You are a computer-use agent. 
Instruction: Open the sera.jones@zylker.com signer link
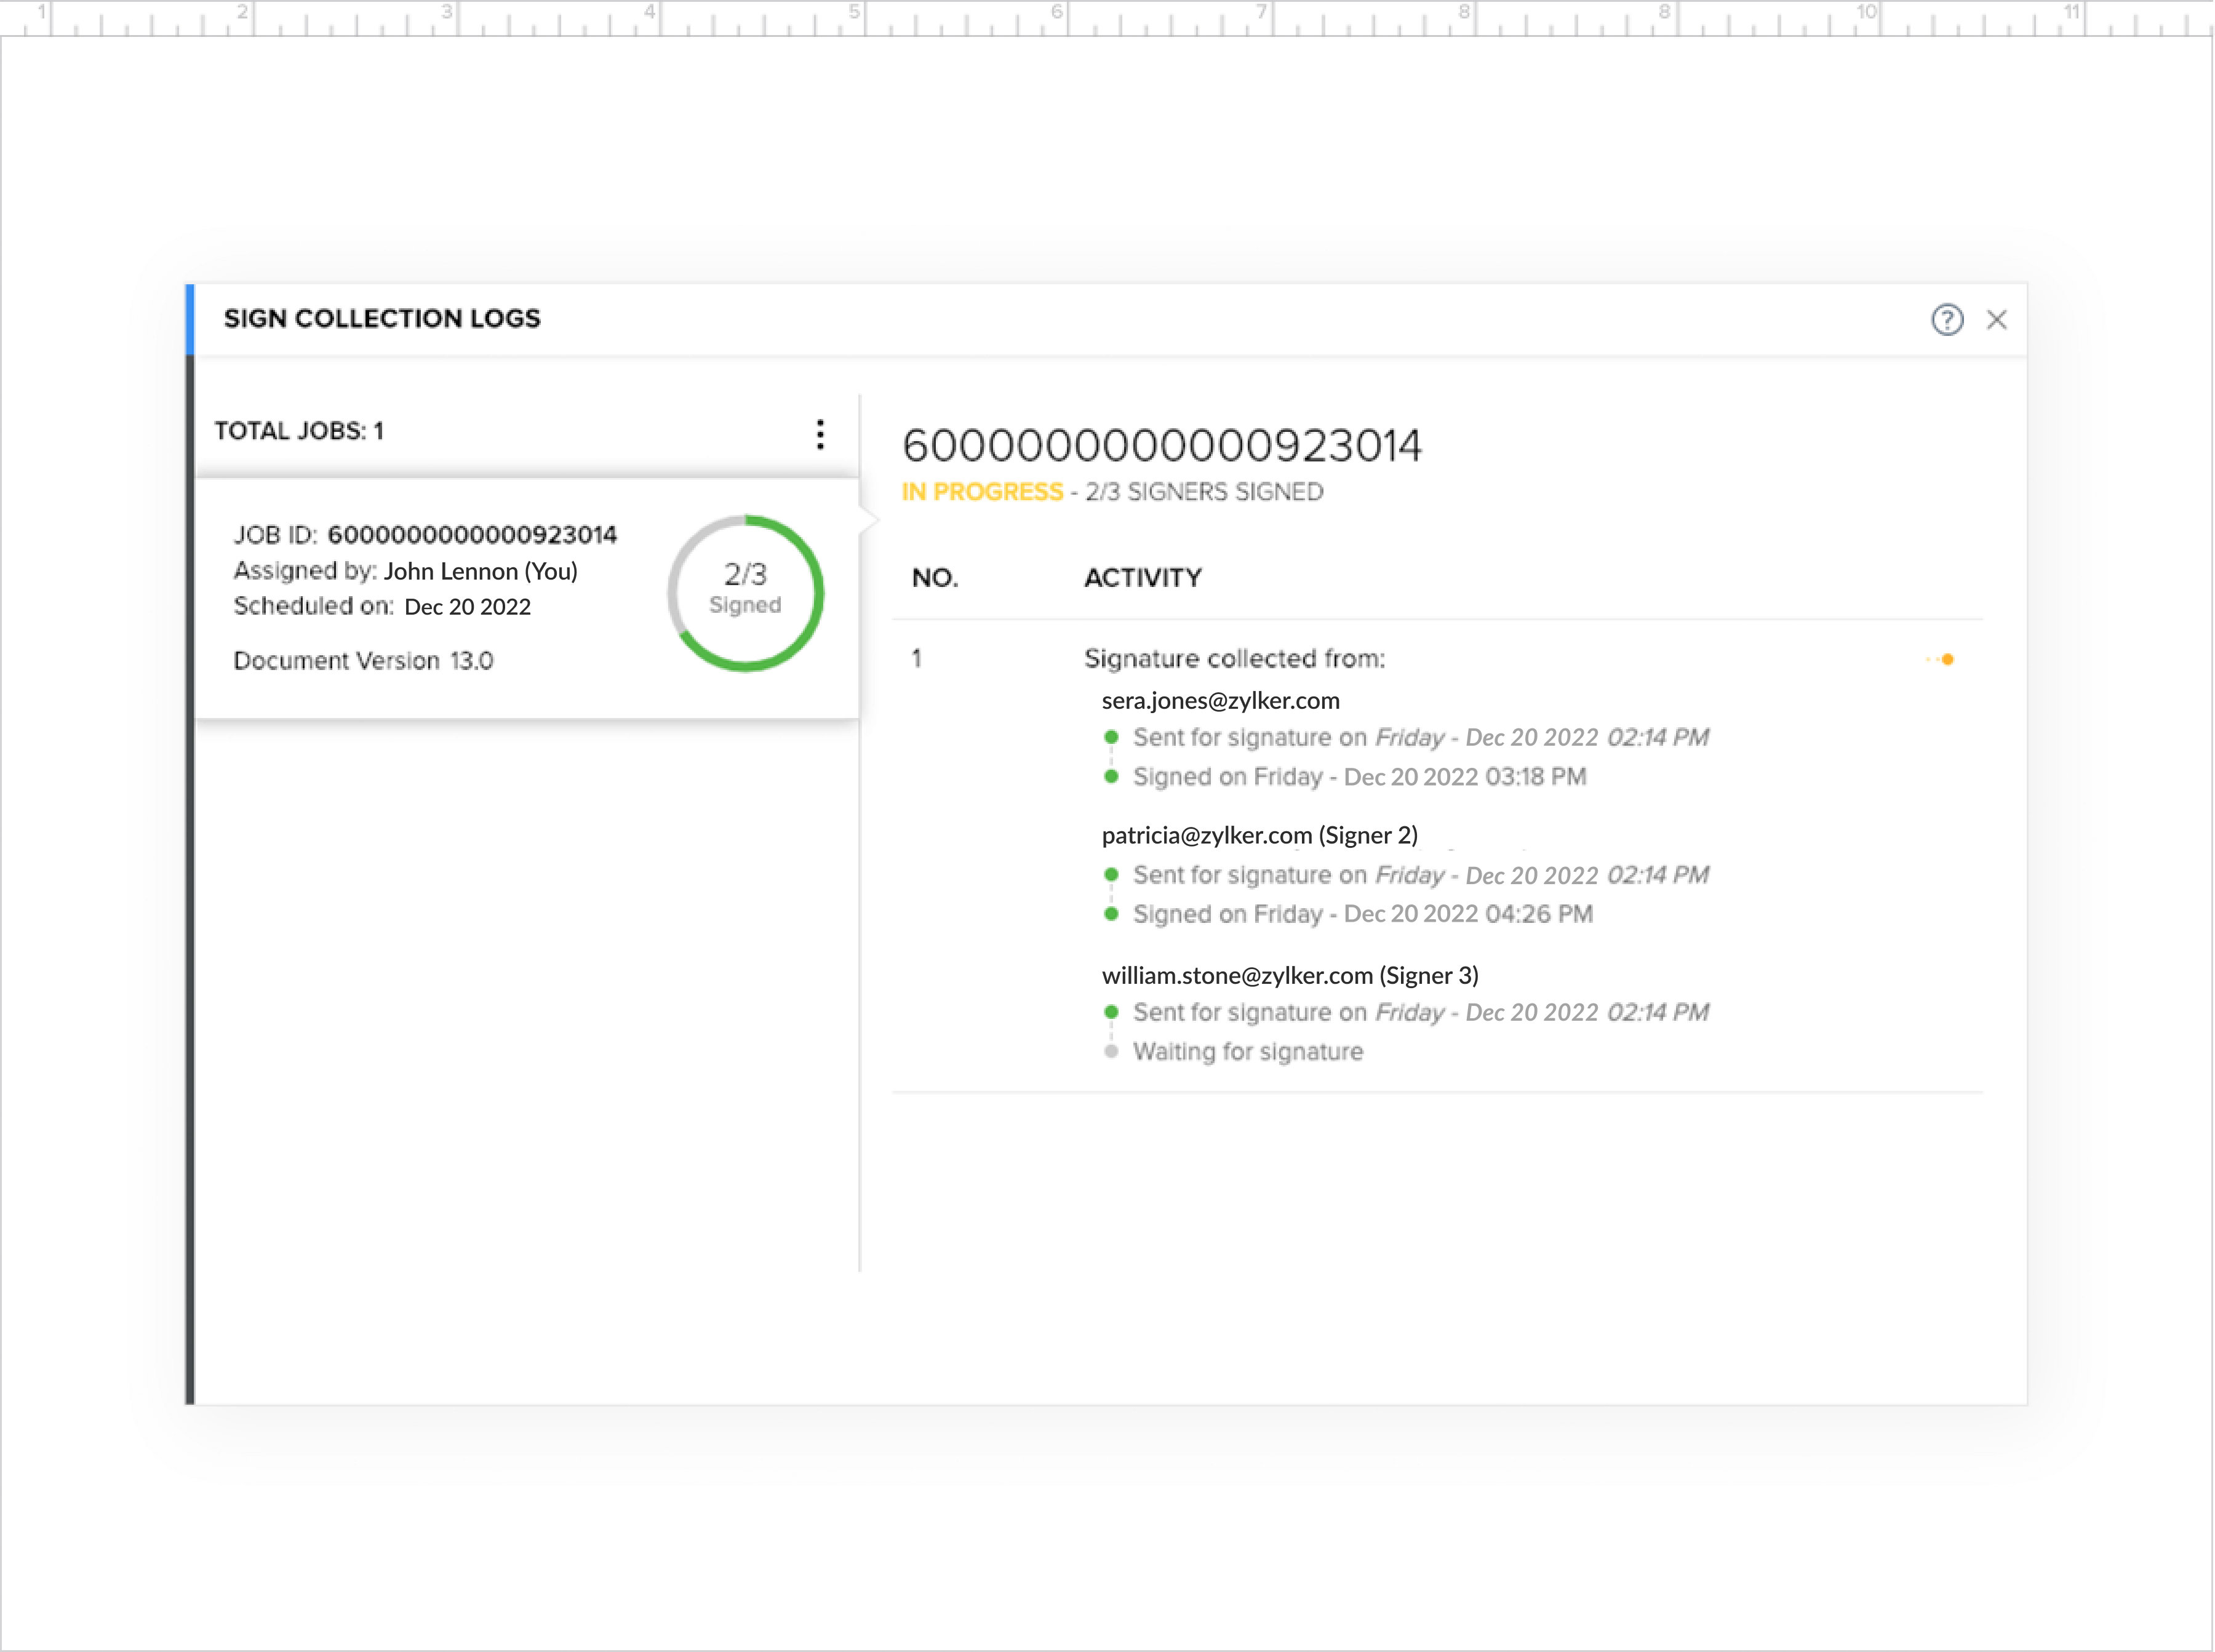pyautogui.click(x=1221, y=700)
